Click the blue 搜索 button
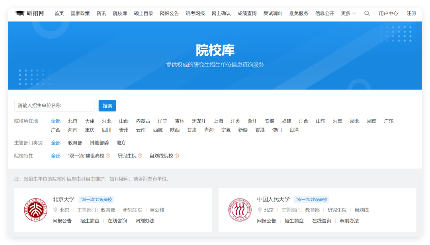 click(x=107, y=105)
